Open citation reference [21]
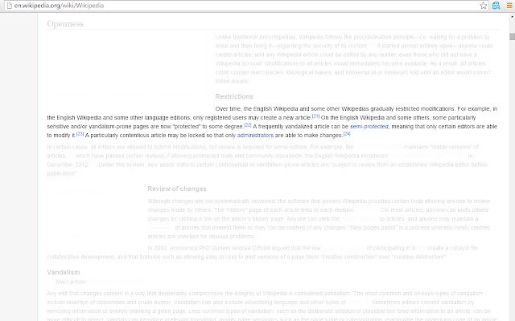The width and height of the screenshot is (515, 321). [x=315, y=116]
